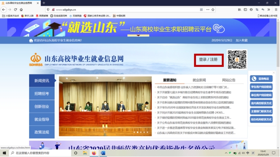
Task: Expand the toolbar overflow chevron
Action: [x=269, y=10]
